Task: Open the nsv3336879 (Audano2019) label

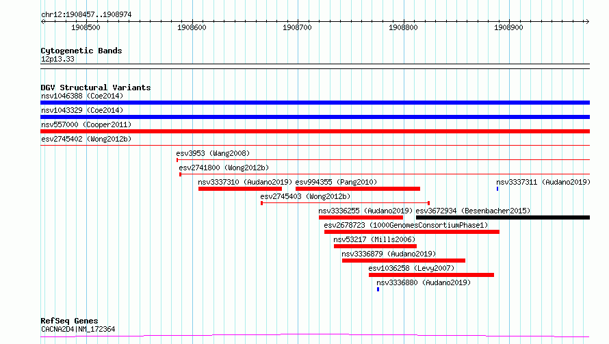Action: click(389, 254)
